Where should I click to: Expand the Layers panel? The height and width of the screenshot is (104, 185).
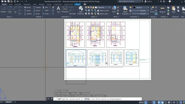tap(94, 17)
